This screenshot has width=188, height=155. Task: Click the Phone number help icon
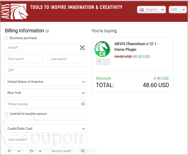(x=83, y=104)
